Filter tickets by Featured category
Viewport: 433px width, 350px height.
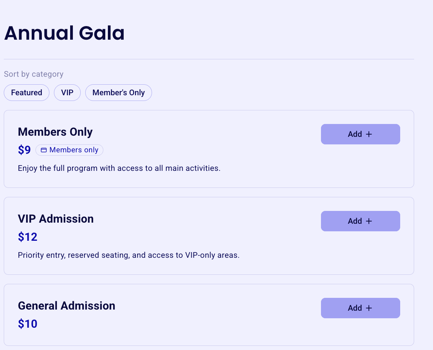click(26, 93)
